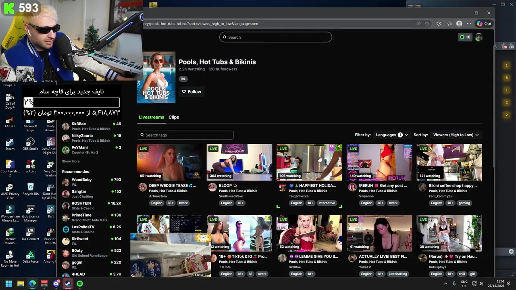Select the Recycle Bin desktop icon
Screen dimensions: 516x290
point(30,189)
